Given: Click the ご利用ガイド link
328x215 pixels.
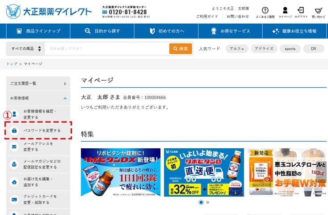Looking at the screenshot, I should click(207, 17).
